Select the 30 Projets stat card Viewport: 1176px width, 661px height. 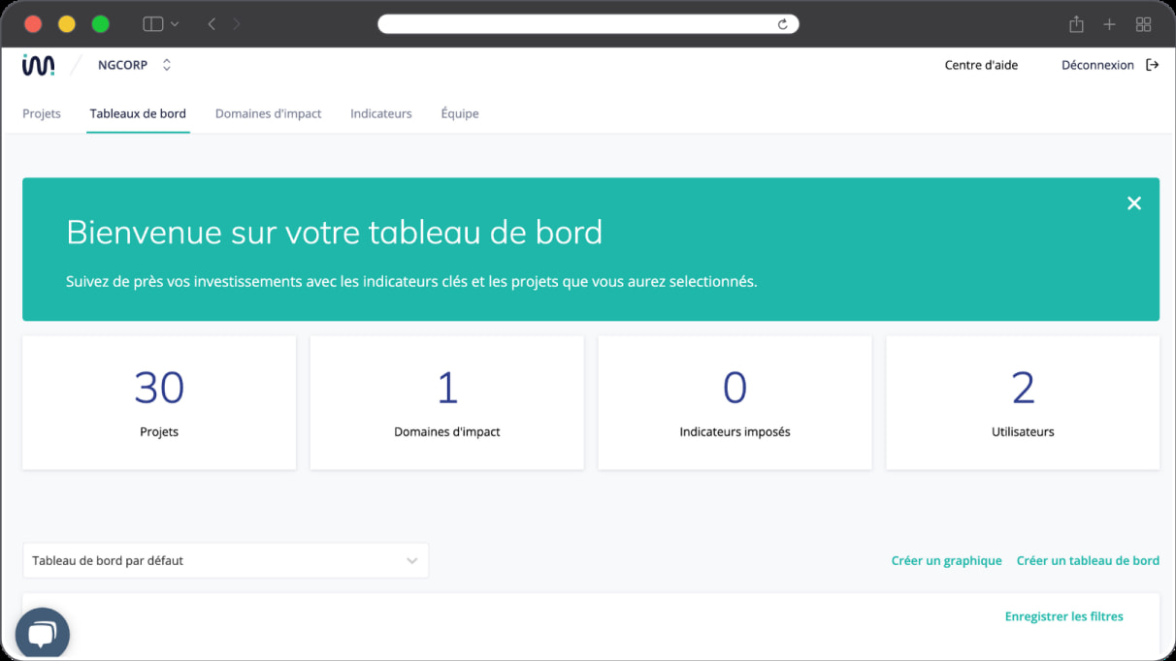(x=158, y=402)
